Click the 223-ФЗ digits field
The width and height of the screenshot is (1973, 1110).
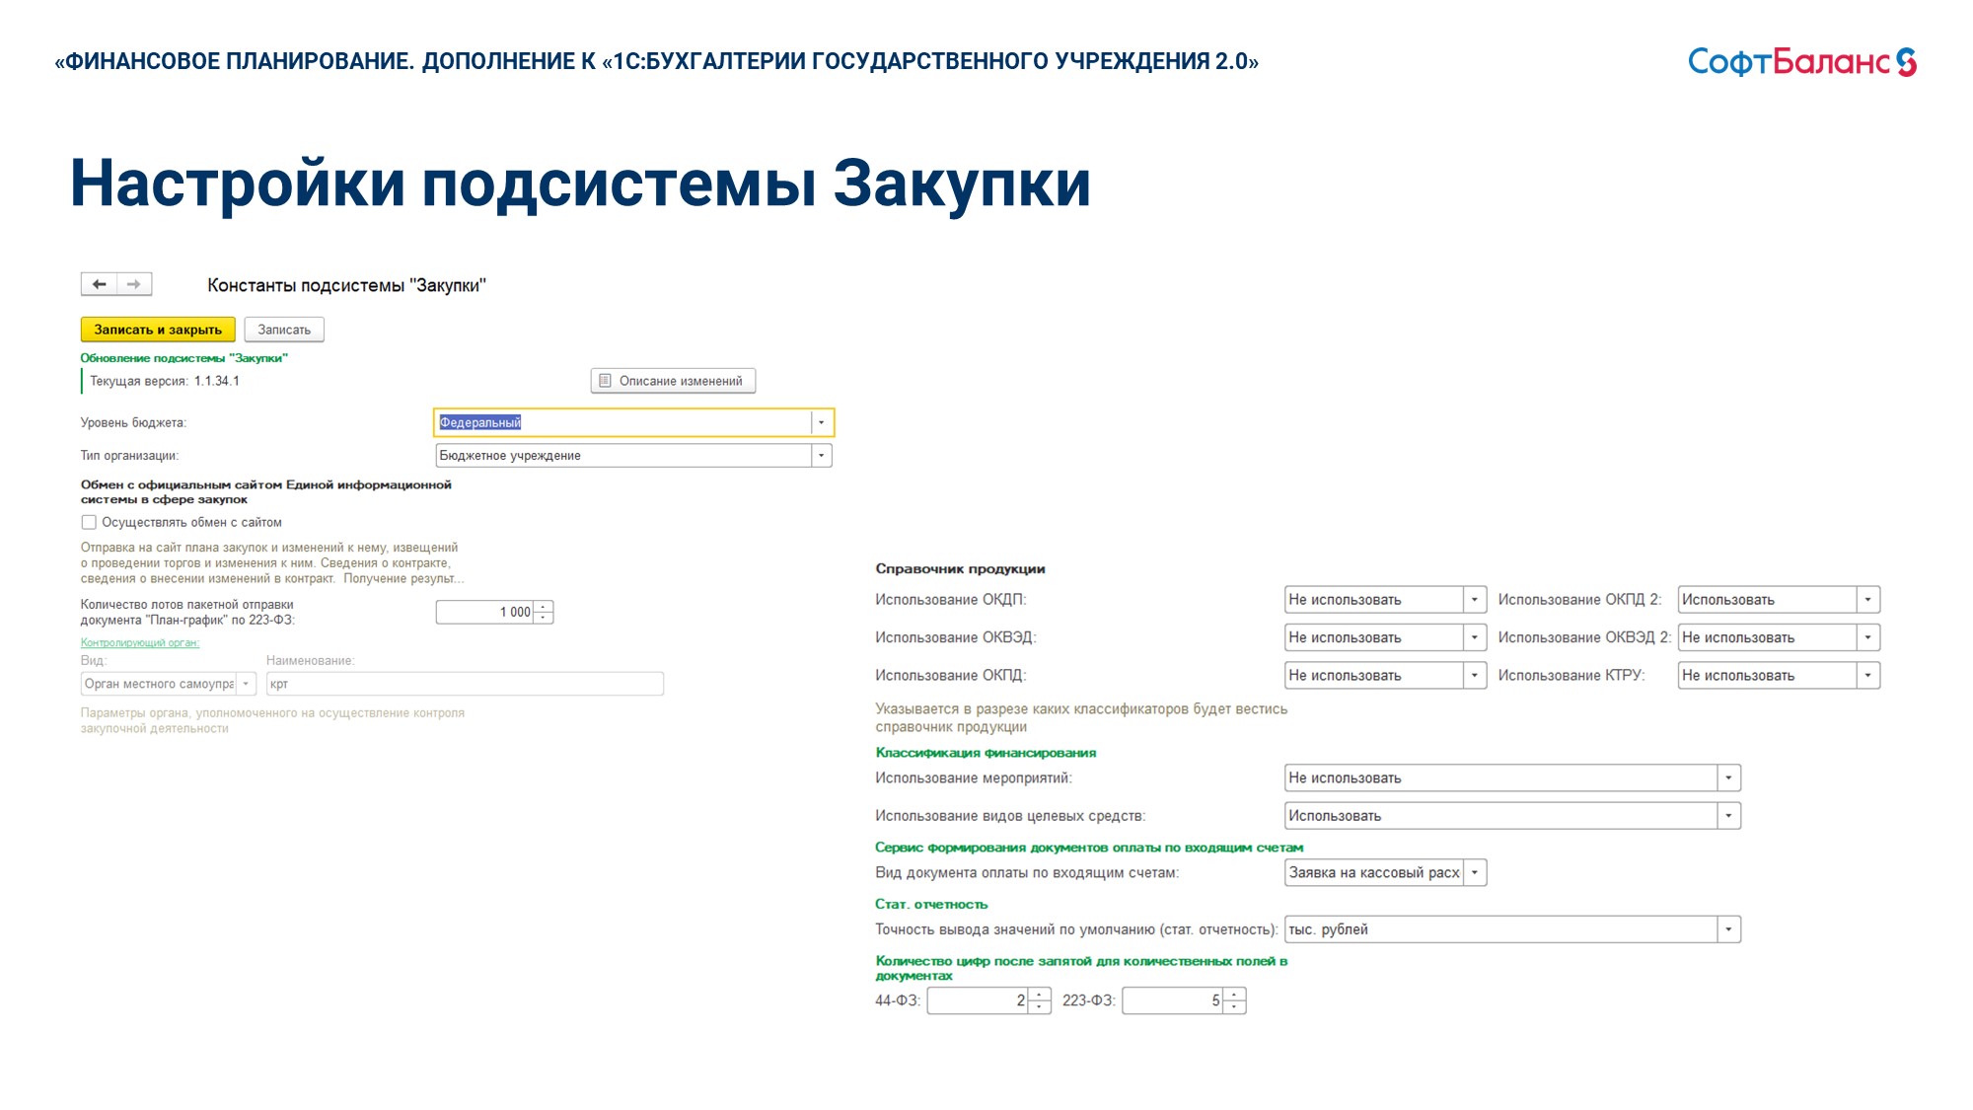[1173, 1000]
